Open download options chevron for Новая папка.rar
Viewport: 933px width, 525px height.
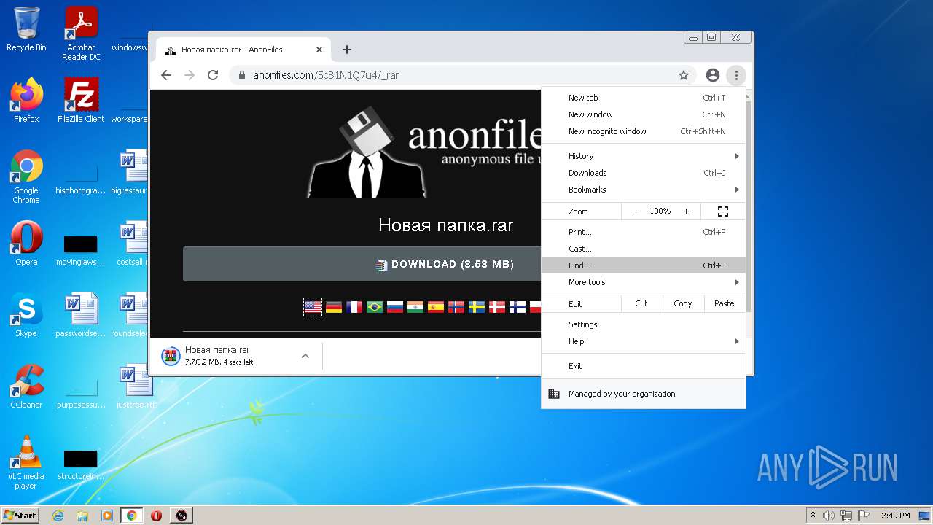tap(305, 356)
